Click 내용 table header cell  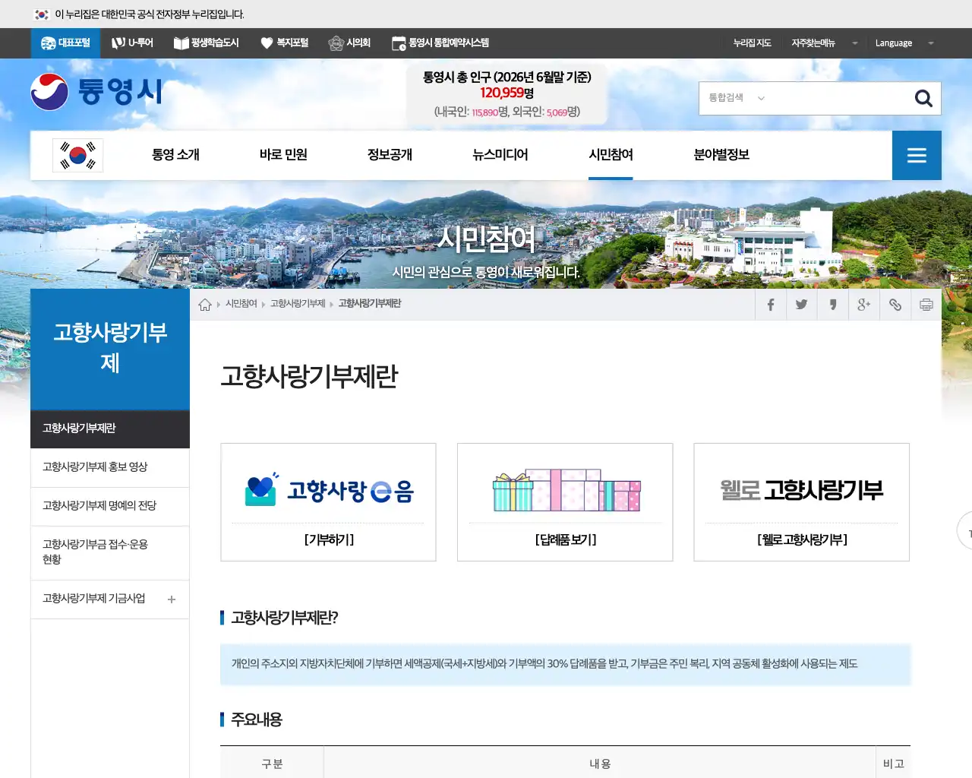click(x=600, y=763)
